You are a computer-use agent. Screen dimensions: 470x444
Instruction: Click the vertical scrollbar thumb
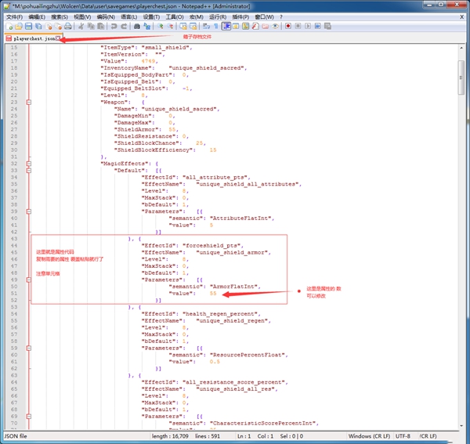461,78
